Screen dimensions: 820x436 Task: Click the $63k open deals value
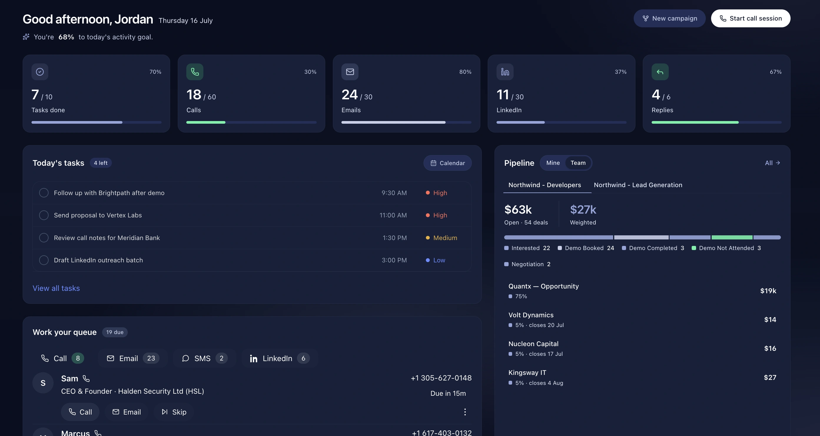point(518,209)
